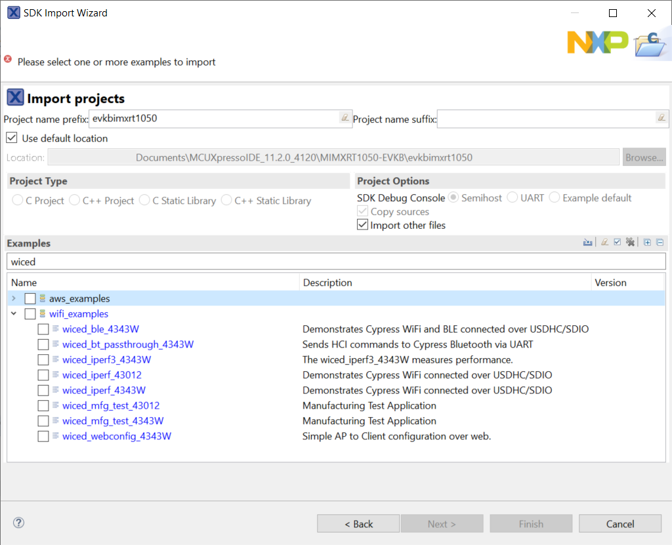
Task: Disable Import other files
Action: coord(362,224)
